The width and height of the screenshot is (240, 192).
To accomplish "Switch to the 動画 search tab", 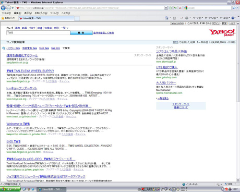I will tap(25, 28).
